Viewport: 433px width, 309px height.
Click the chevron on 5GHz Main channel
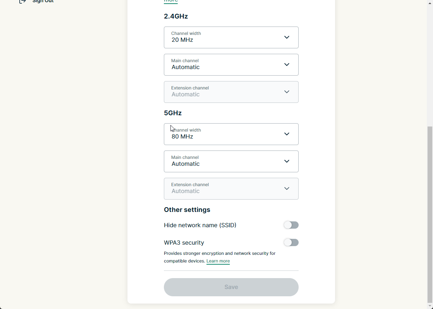coord(287,161)
